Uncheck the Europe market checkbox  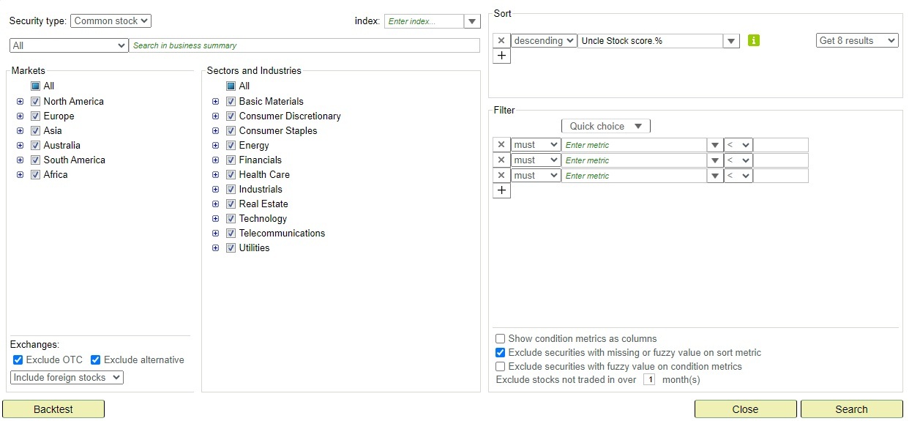tap(35, 116)
